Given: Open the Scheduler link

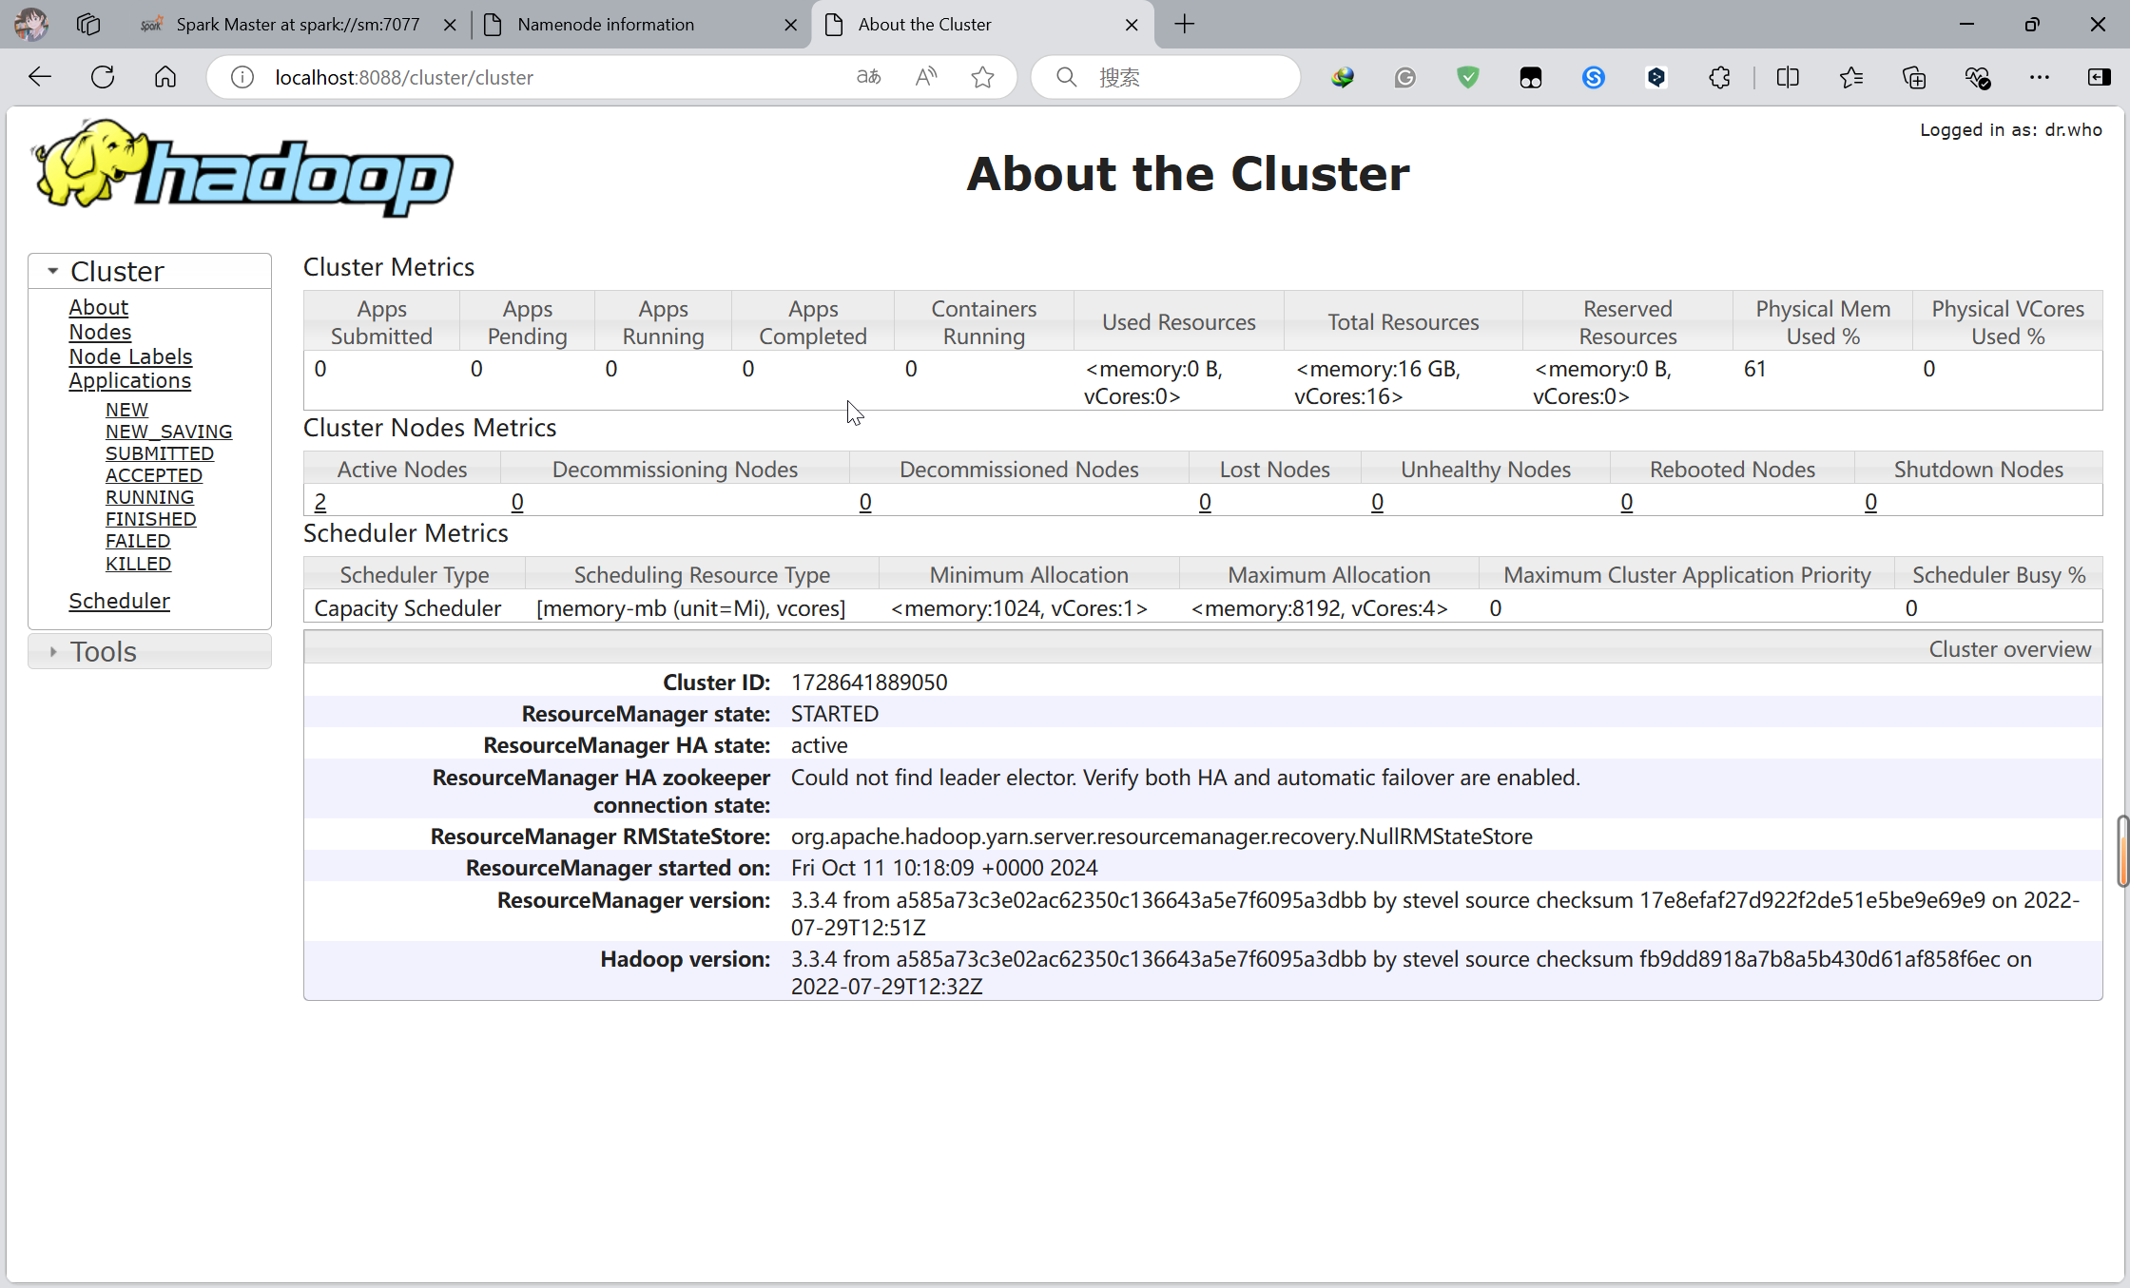Looking at the screenshot, I should tap(119, 601).
